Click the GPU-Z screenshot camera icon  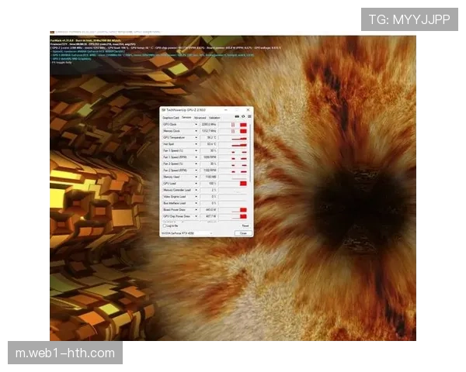pyautogui.click(x=237, y=118)
